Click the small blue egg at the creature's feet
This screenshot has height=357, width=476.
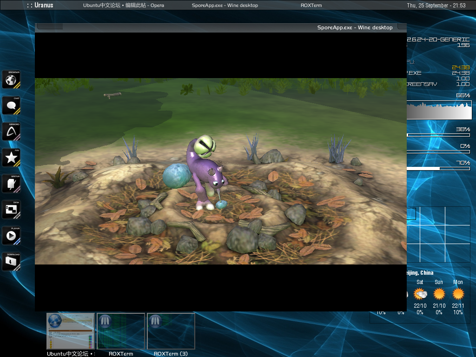(x=221, y=205)
